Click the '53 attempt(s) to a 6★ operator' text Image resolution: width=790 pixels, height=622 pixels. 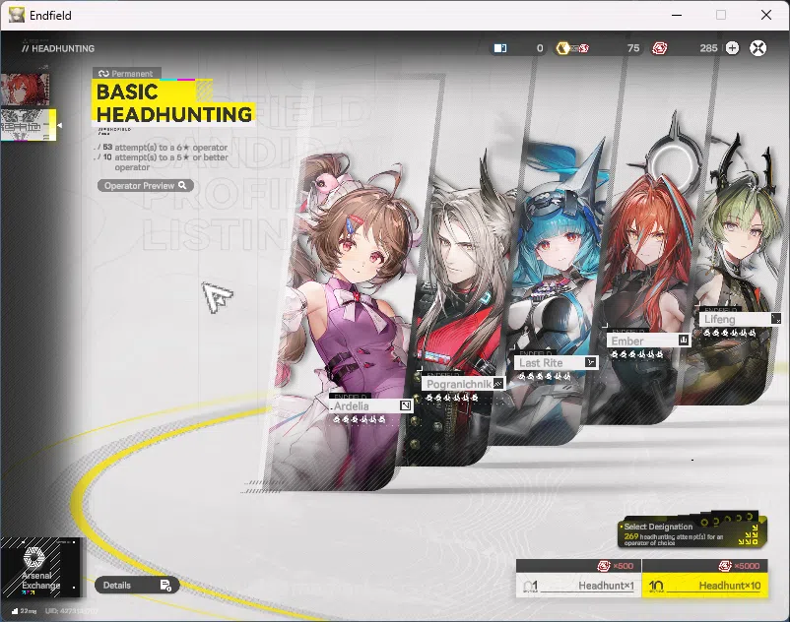[165, 148]
